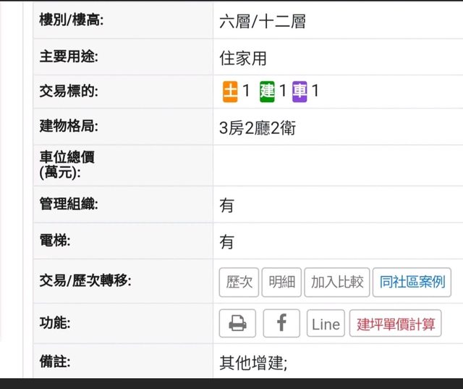Viewport: 463px width, 389px height.
Task: Open the 明細 details button
Action: click(281, 283)
